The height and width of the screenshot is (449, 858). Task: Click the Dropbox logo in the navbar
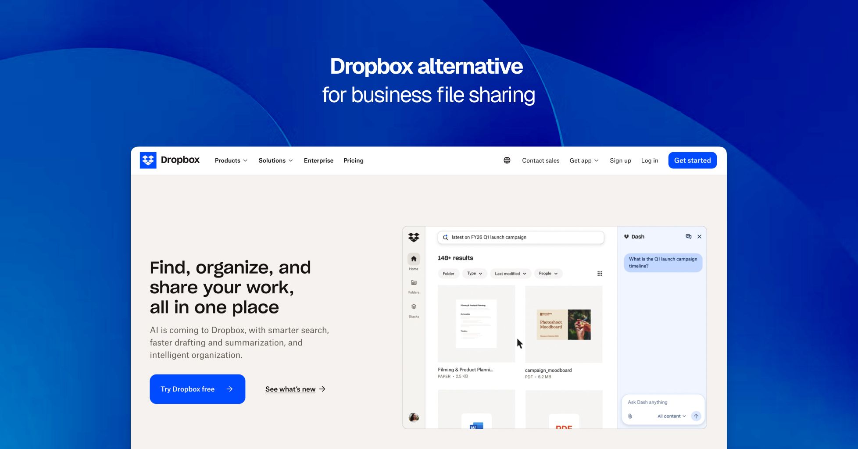[169, 160]
